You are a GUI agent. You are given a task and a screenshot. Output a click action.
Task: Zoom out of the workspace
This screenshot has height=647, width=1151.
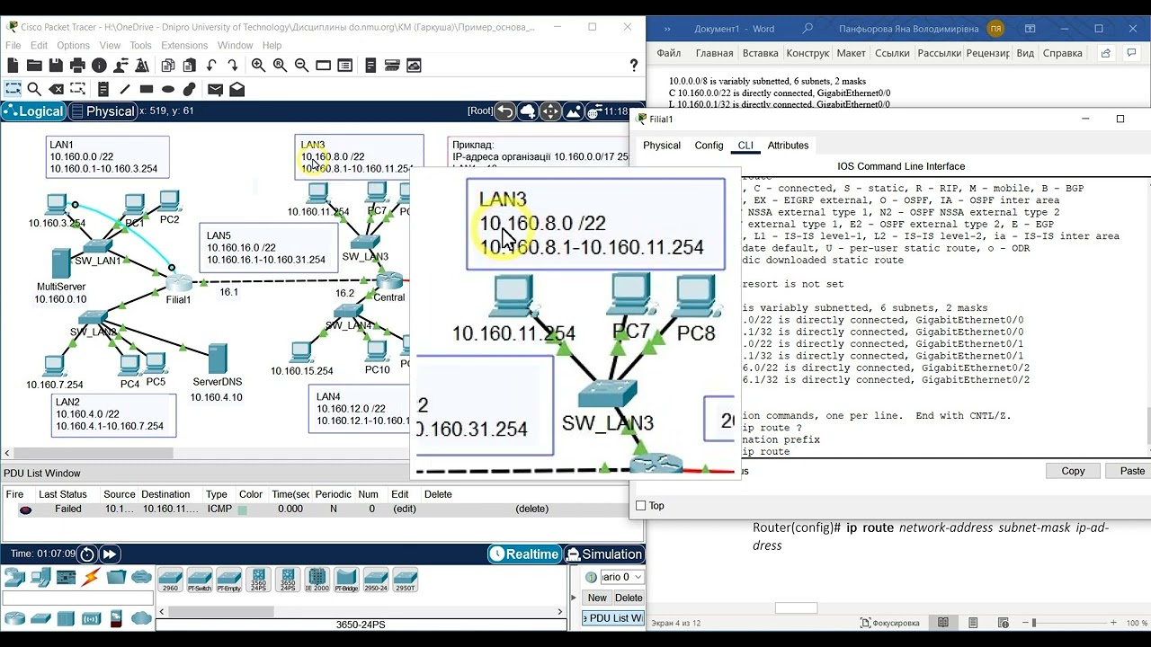(301, 66)
